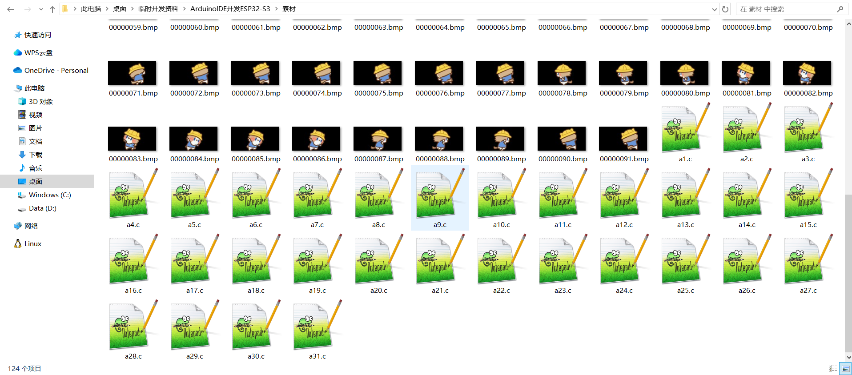Image resolution: width=852 pixels, height=375 pixels.
Task: Pick the a12.c file icon
Action: coord(624,194)
